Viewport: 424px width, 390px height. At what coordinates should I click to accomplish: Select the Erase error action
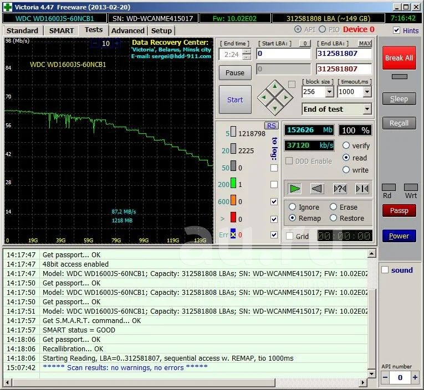tap(334, 207)
